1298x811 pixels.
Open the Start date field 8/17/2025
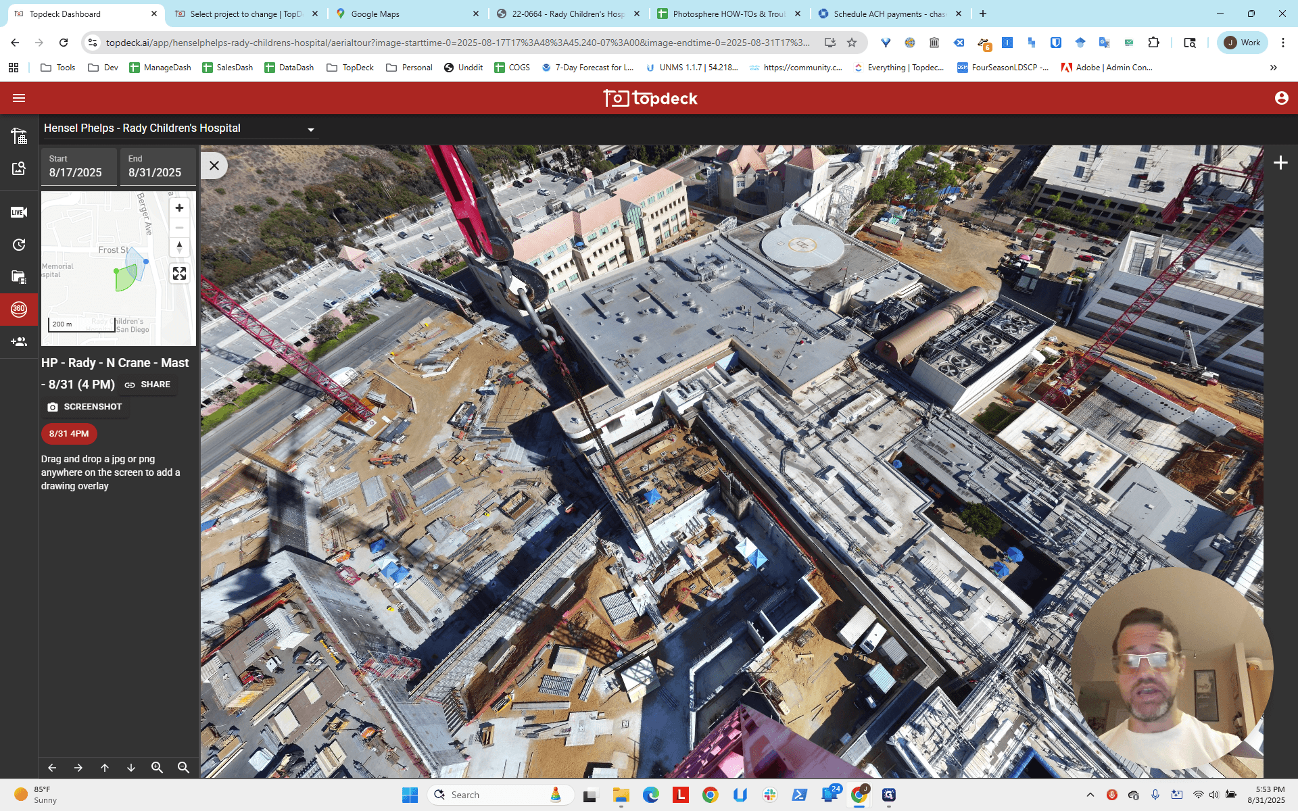point(78,166)
